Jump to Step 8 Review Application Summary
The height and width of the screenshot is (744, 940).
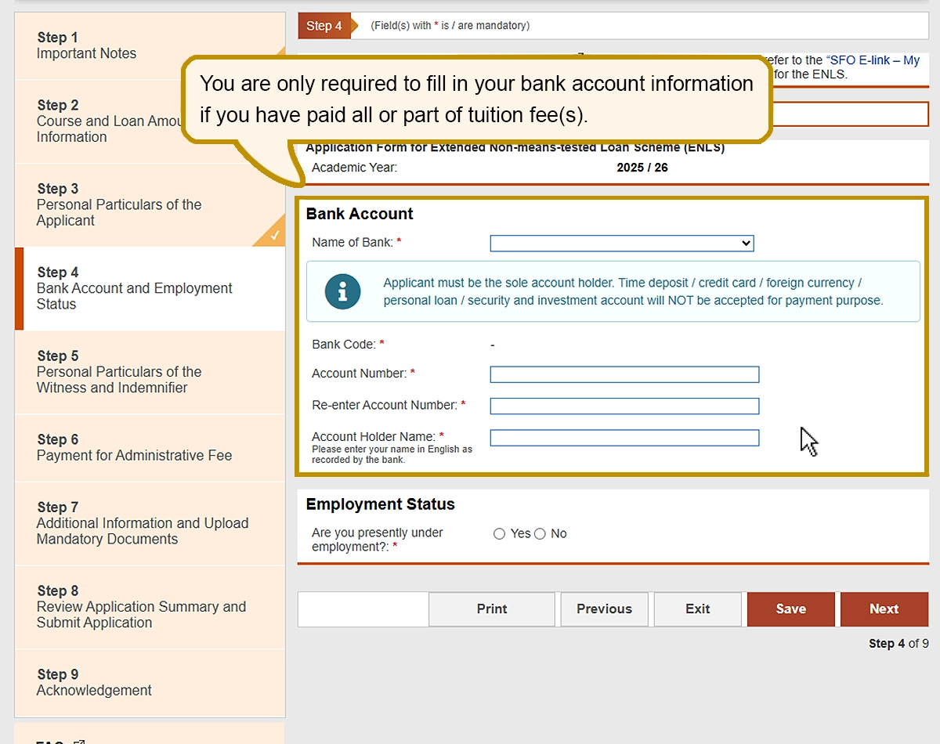[141, 607]
